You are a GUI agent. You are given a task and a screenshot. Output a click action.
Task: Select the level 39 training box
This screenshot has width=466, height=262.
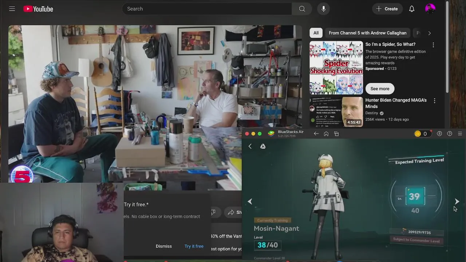click(x=415, y=196)
